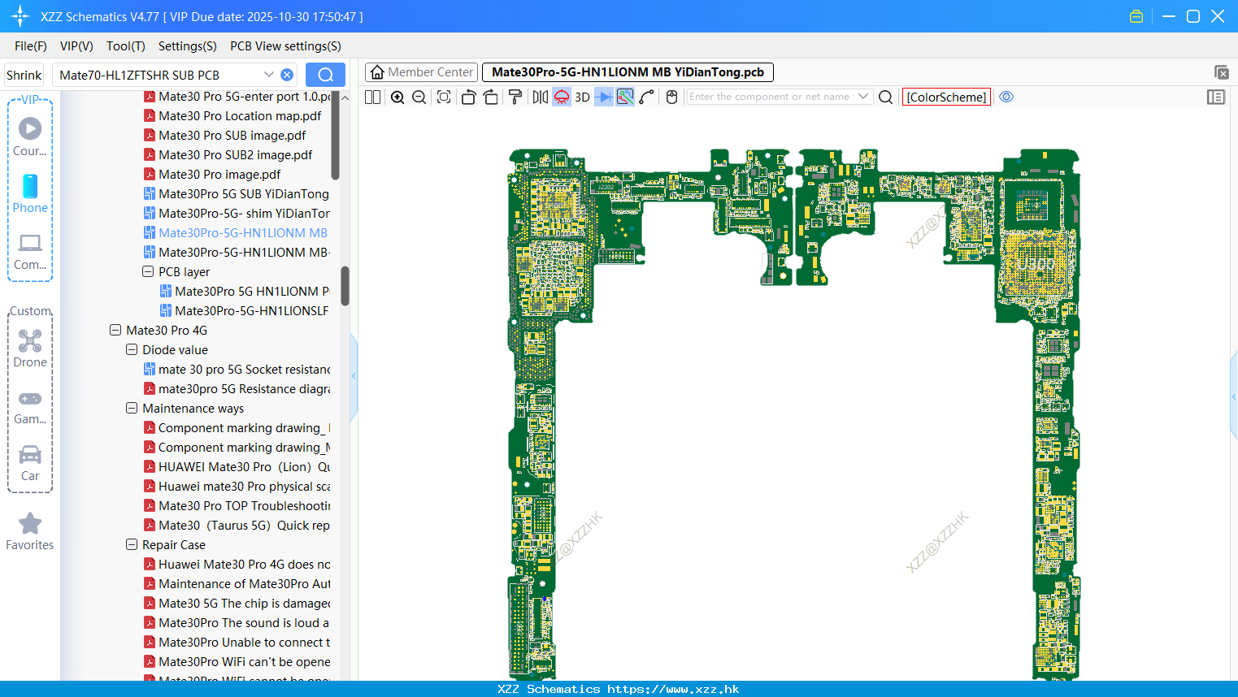Open the Settings menu
Screen dimensions: 1238x697
[x=188, y=46]
